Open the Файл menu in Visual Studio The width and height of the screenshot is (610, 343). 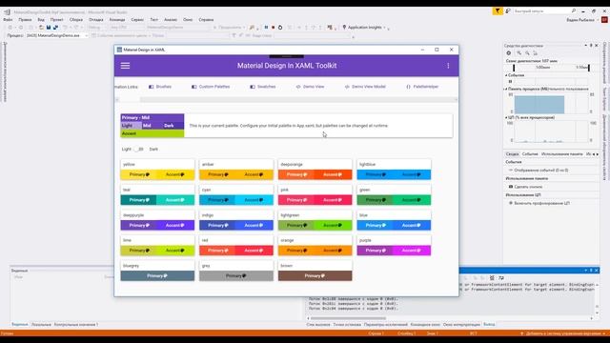coord(8,19)
